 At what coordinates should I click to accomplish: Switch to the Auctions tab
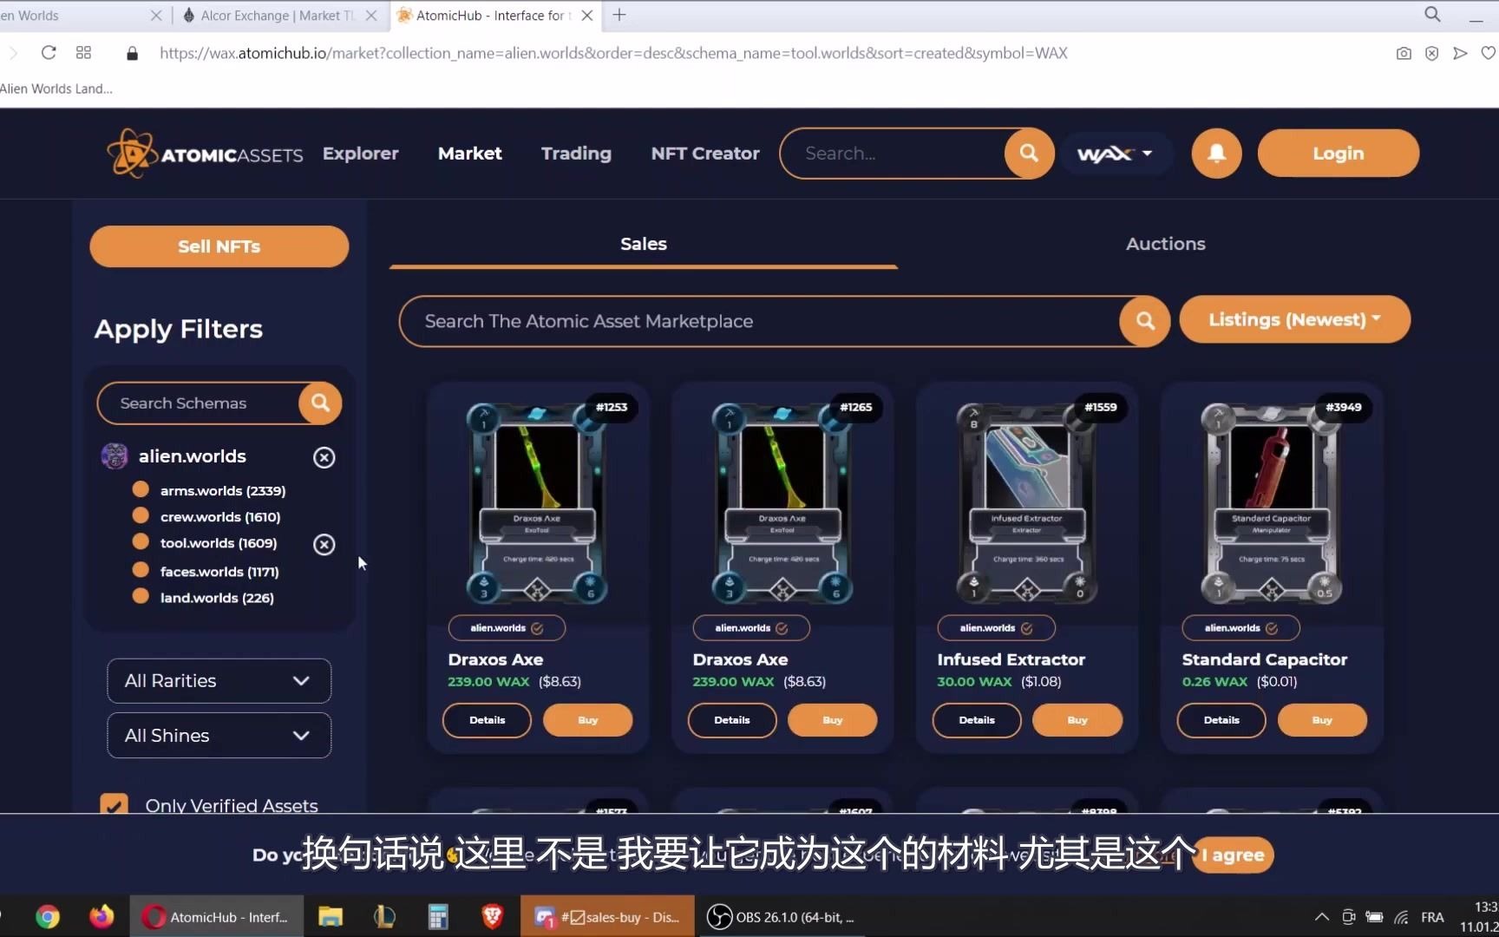pyautogui.click(x=1165, y=244)
